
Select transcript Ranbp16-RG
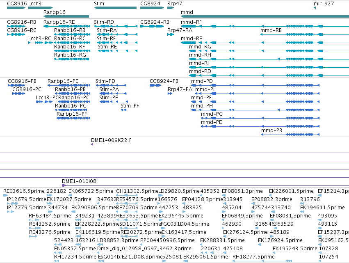click(70, 55)
